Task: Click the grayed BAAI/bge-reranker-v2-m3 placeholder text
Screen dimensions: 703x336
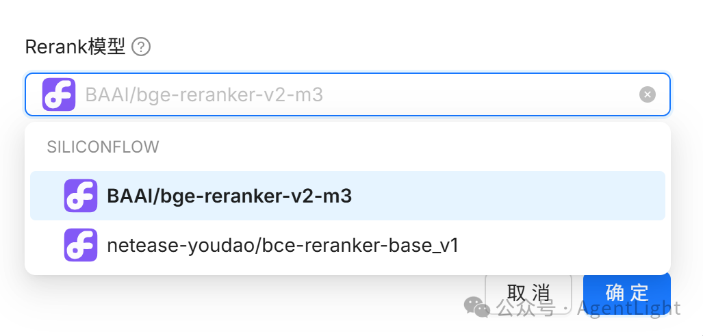Action: 204,95
